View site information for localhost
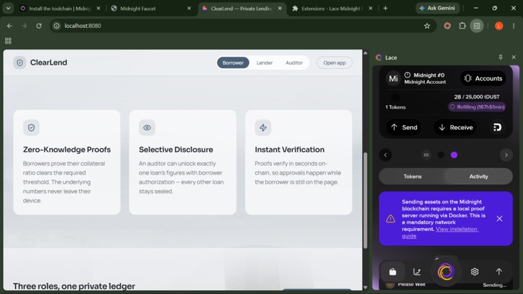Image resolution: width=523 pixels, height=294 pixels. pos(56,26)
